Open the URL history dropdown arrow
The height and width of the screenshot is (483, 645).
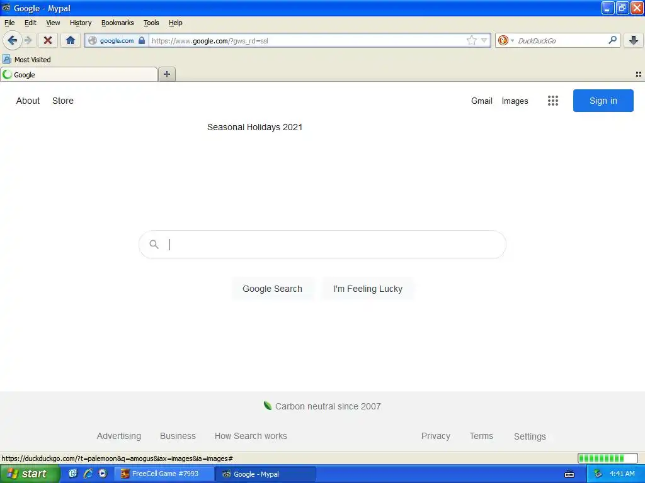[484, 40]
